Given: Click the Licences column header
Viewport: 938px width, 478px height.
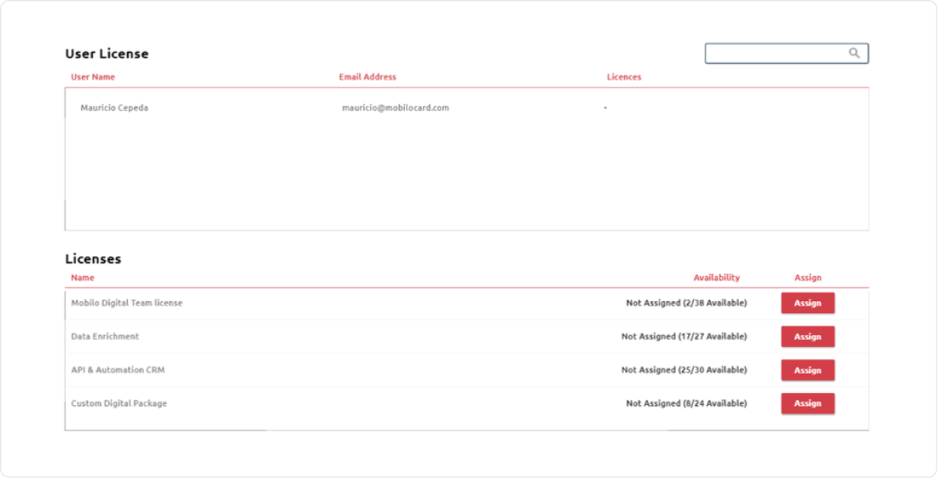Looking at the screenshot, I should 624,77.
